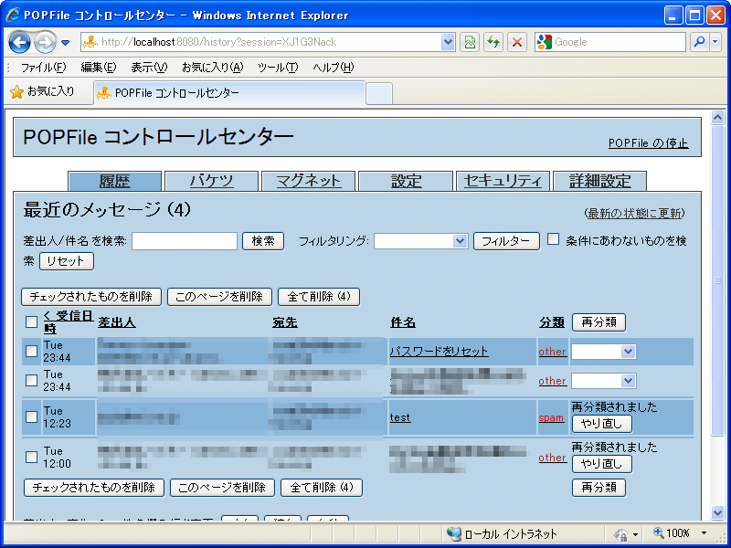Toggle the select-all checkbox in table header

(x=31, y=321)
